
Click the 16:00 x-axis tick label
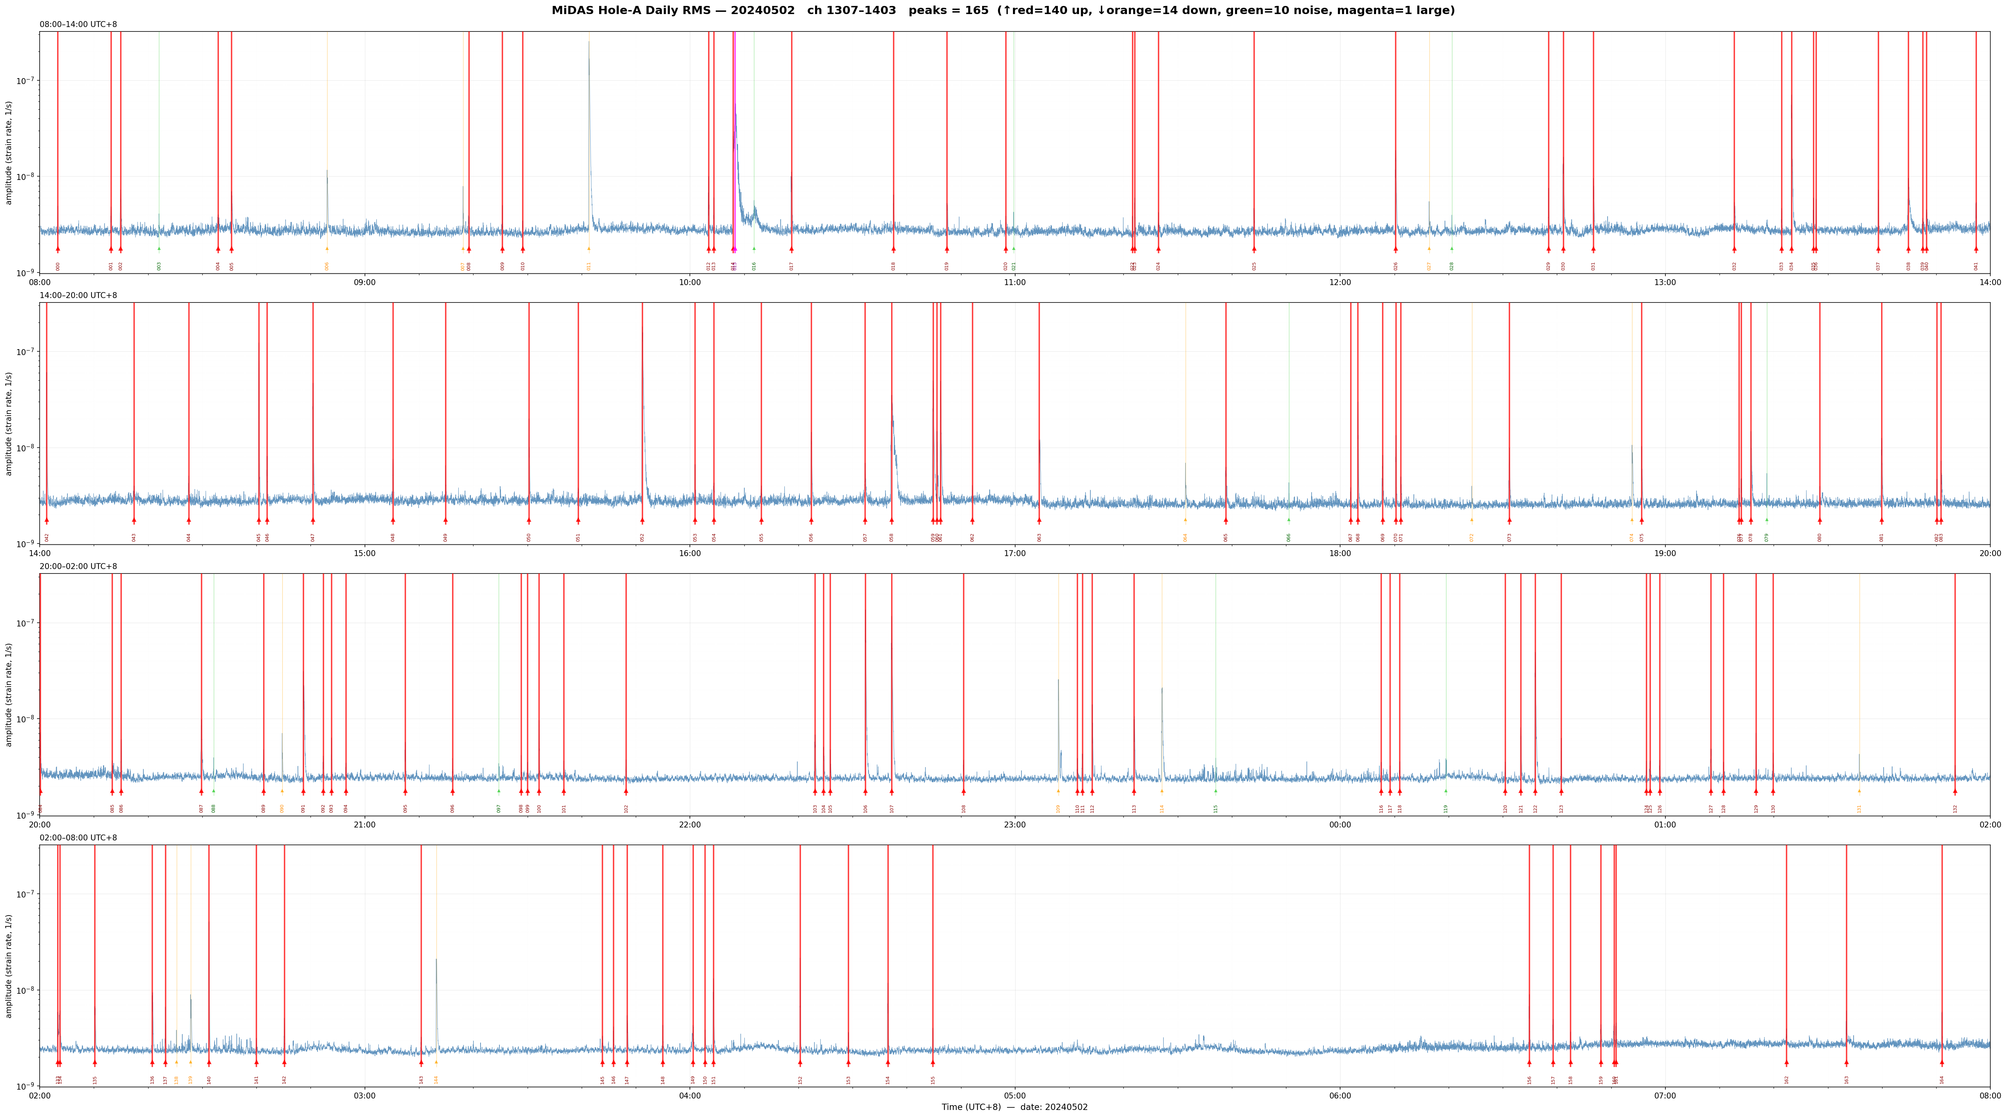[690, 554]
